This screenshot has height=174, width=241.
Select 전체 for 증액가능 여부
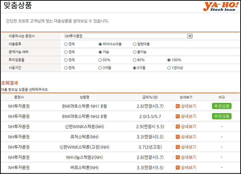pyautogui.click(x=66, y=52)
